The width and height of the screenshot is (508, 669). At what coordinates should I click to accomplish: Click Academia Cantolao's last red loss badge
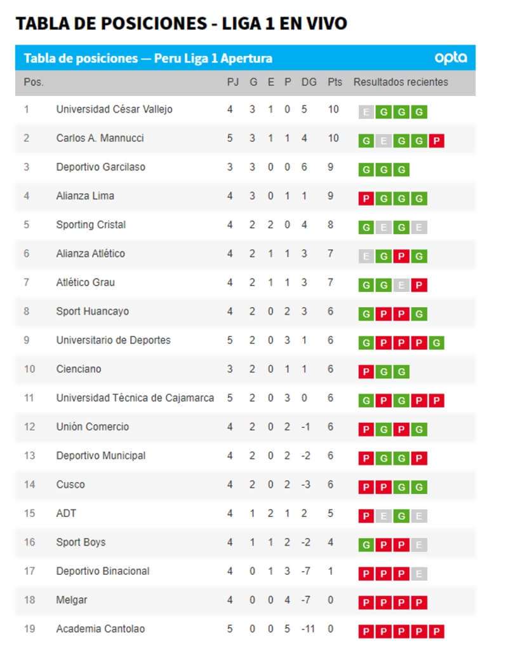coord(436,631)
